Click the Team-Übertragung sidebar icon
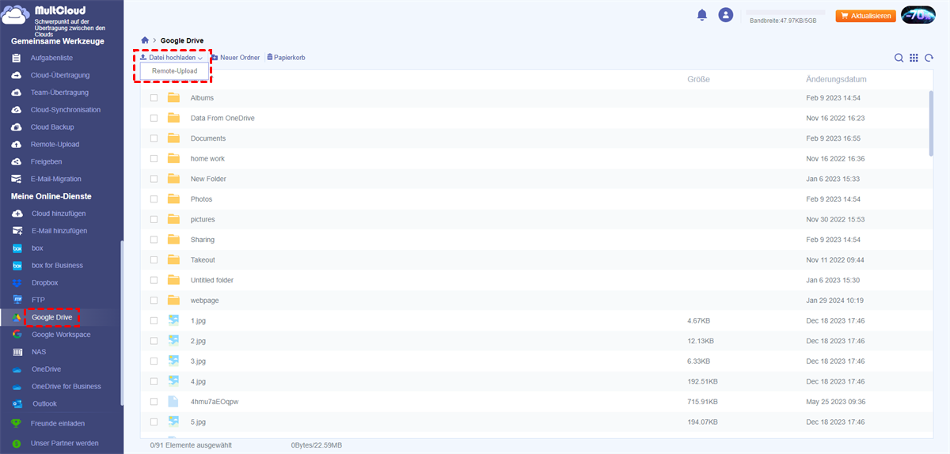Screen dimensions: 950x454 (16, 93)
